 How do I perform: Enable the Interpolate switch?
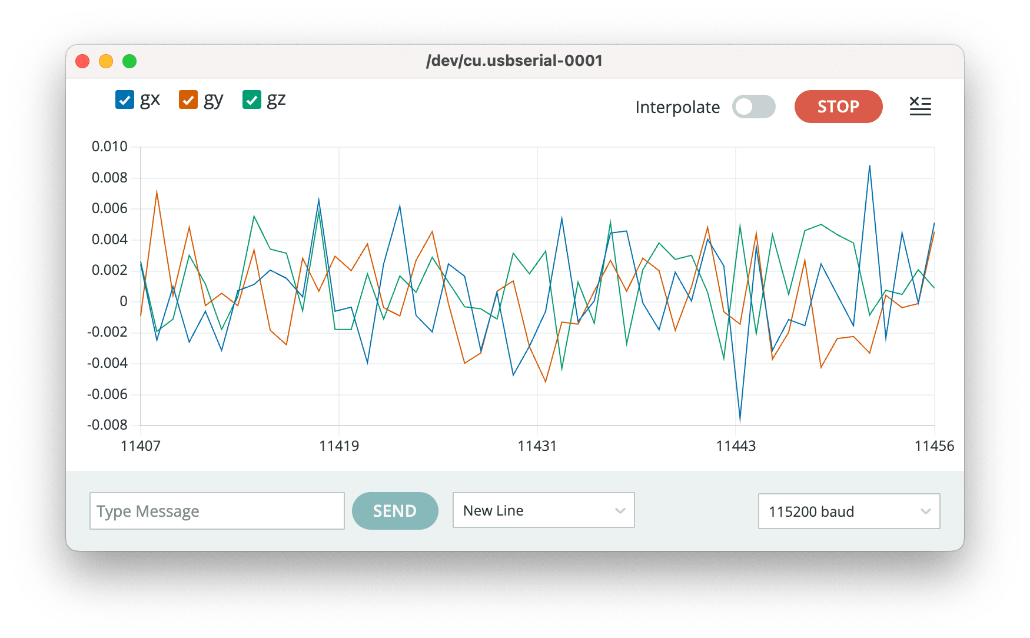[753, 107]
